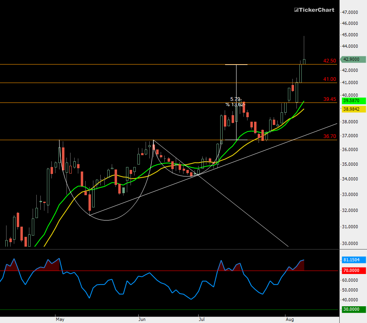Click the Aug label on the time axis
The image size is (367, 323).
(x=290, y=319)
